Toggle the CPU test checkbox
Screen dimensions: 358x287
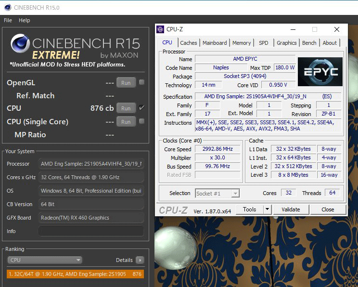coord(141,108)
